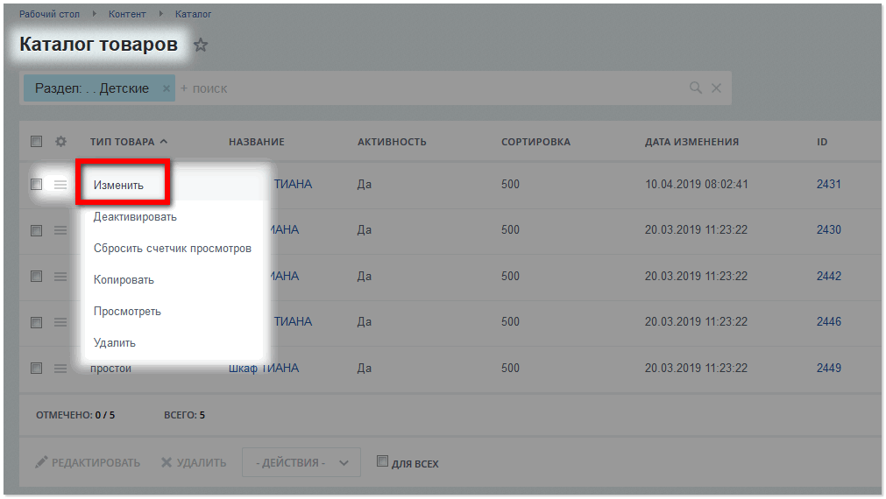886x499 pixels.
Task: Click the Редактировать button
Action: pyautogui.click(x=88, y=463)
